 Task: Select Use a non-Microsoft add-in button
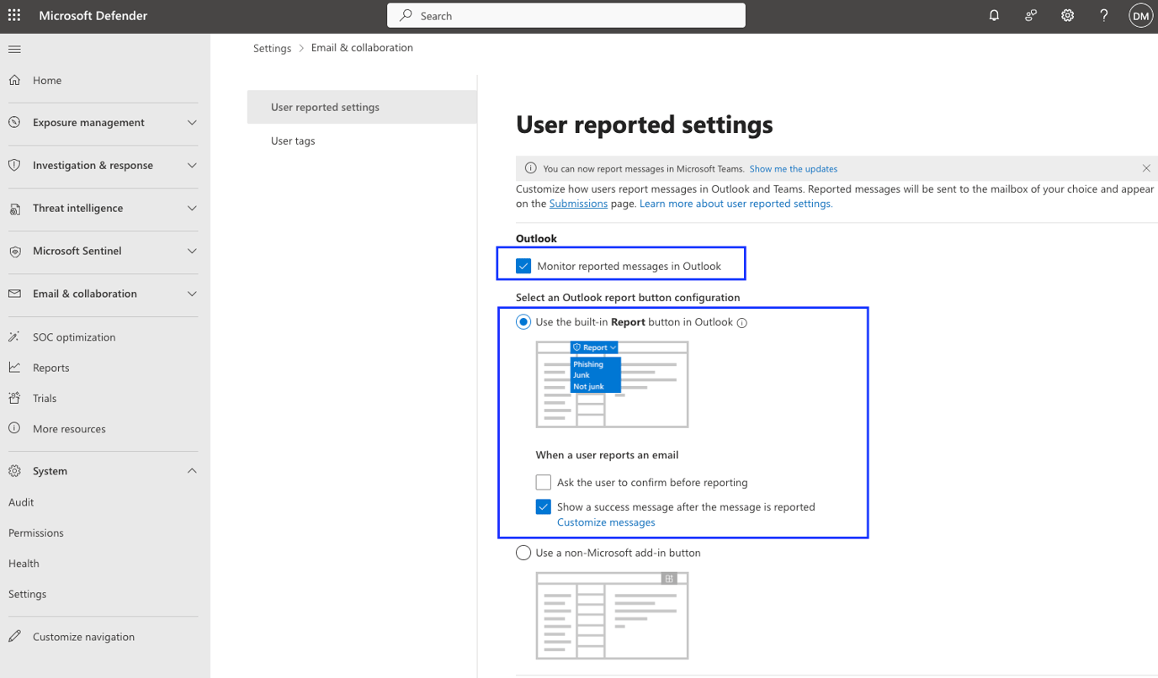tap(523, 553)
